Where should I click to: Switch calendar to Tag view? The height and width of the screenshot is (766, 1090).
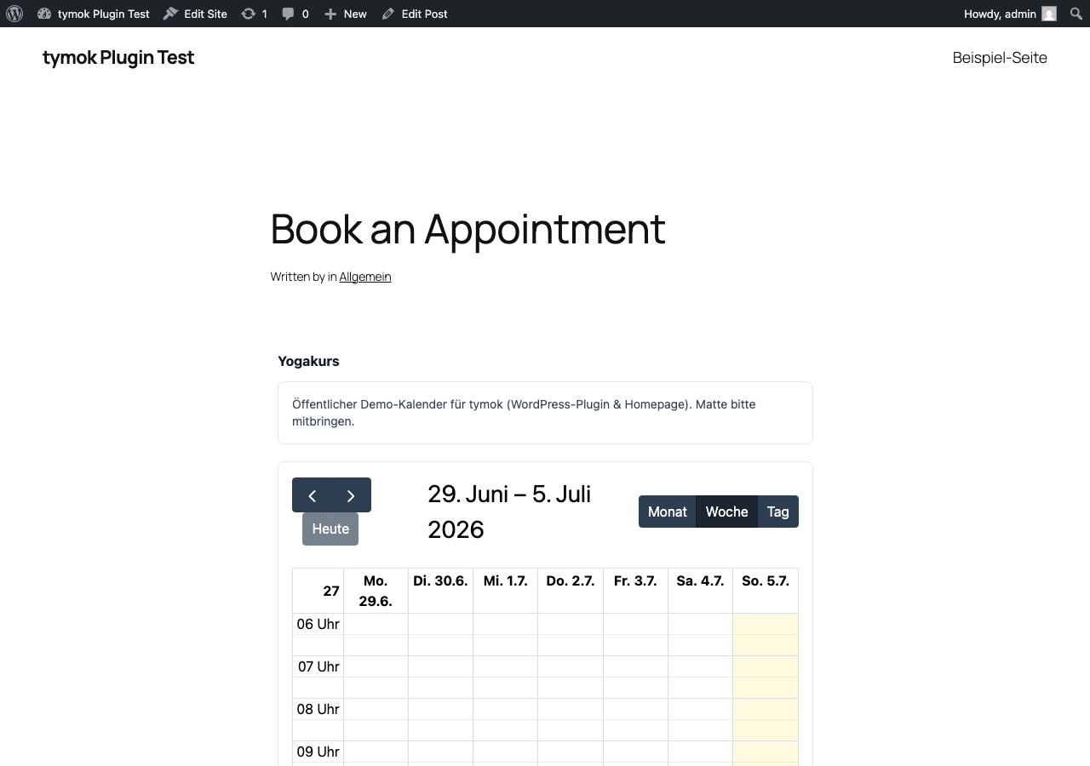pyautogui.click(x=777, y=512)
